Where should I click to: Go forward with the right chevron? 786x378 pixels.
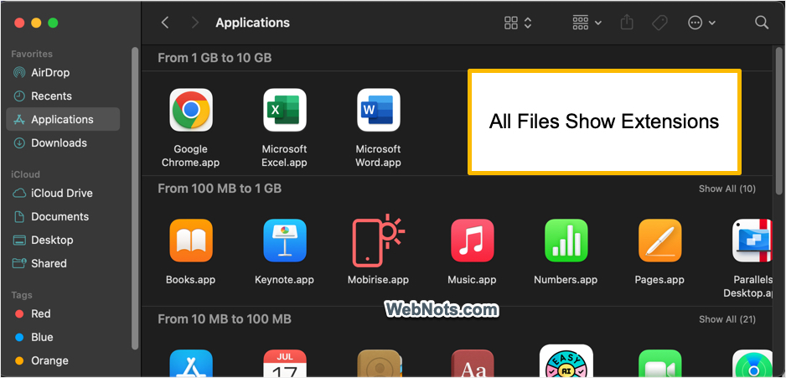(x=195, y=23)
